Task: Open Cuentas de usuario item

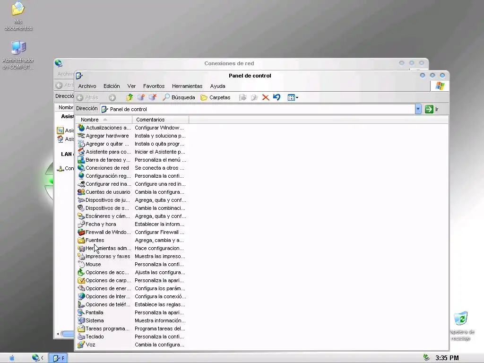Action: click(104, 192)
